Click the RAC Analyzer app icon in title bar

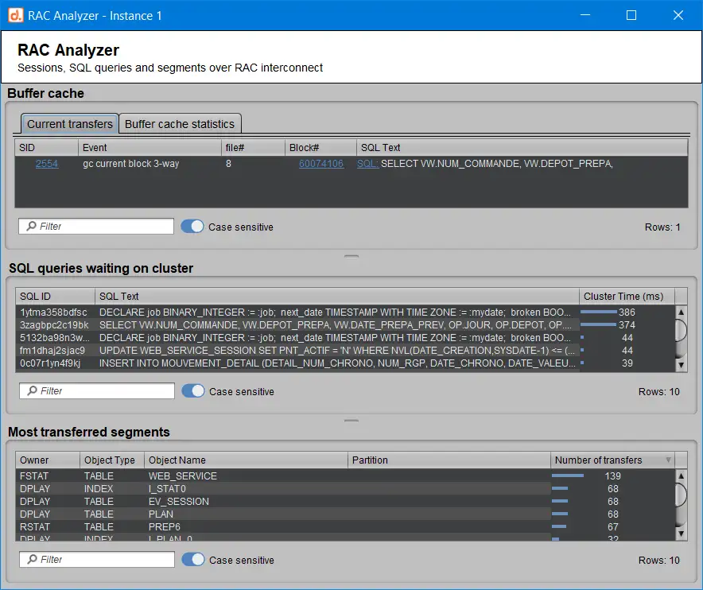pos(16,15)
